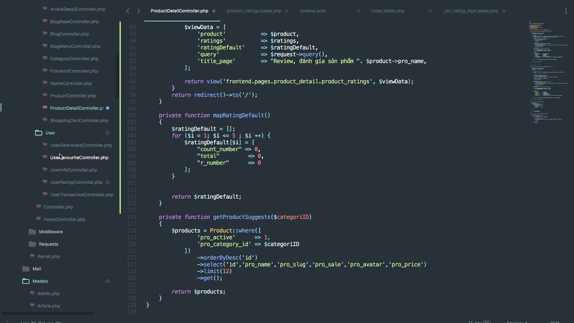Click 'frontend.pages.product_detail.product_ratings' view string
Screen dimensions: 574x323
[297, 81]
